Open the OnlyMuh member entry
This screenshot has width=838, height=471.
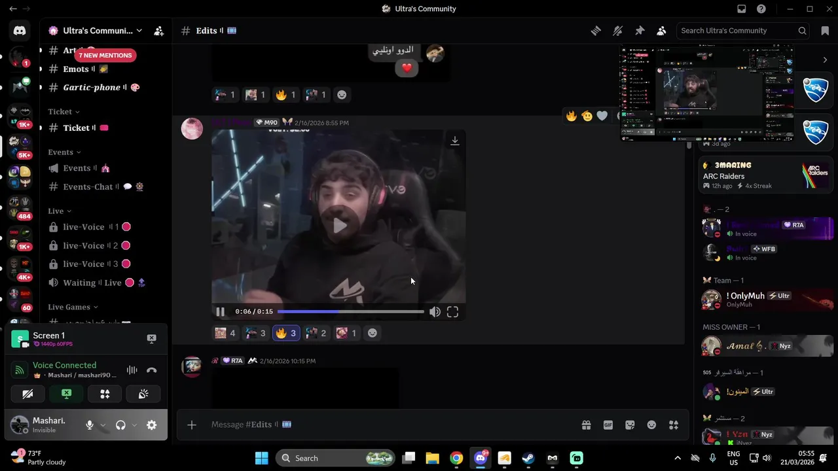[x=767, y=300]
